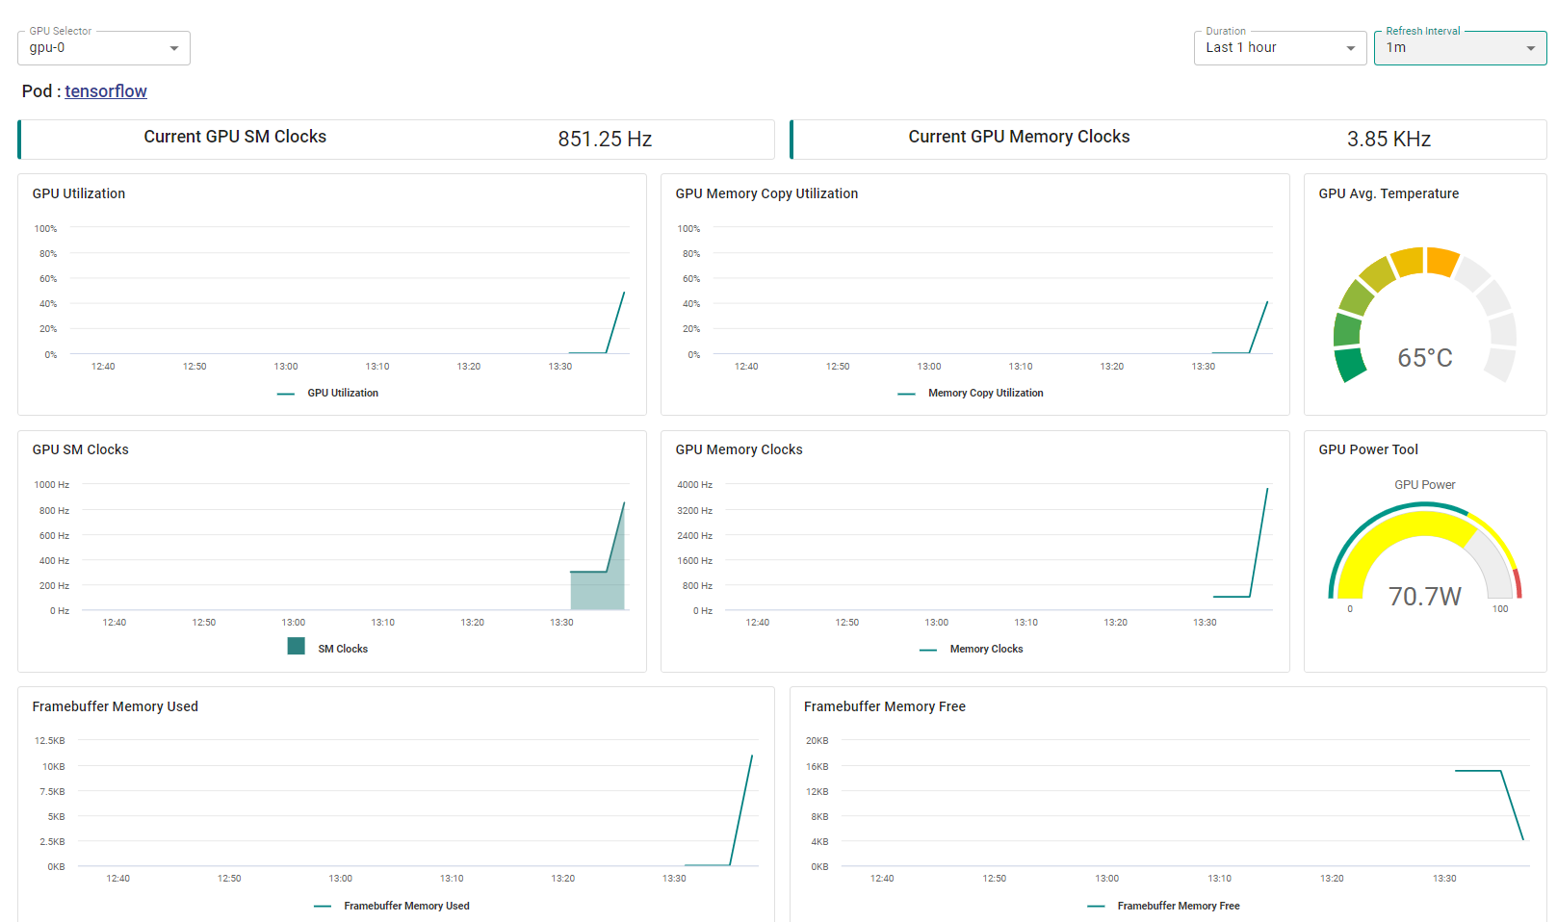The width and height of the screenshot is (1557, 922).
Task: Click the 4000 Hz axis label
Action: pyautogui.click(x=694, y=485)
